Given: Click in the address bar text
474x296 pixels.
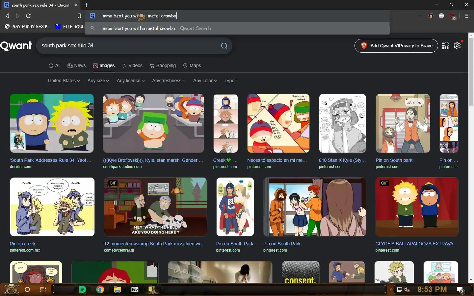Looking at the screenshot, I should (x=139, y=16).
